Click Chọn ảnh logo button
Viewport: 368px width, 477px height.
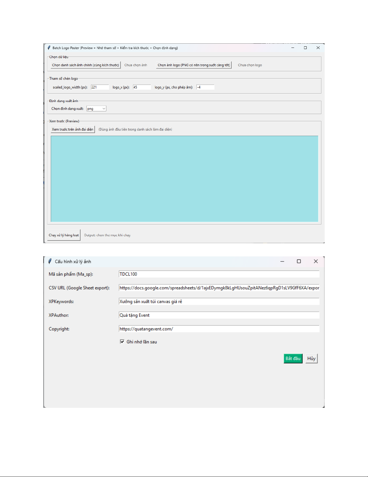[x=194, y=65]
